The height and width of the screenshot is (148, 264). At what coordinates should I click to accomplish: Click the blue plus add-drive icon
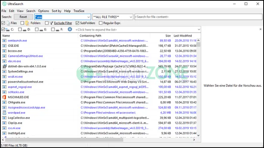(x=70, y=29)
